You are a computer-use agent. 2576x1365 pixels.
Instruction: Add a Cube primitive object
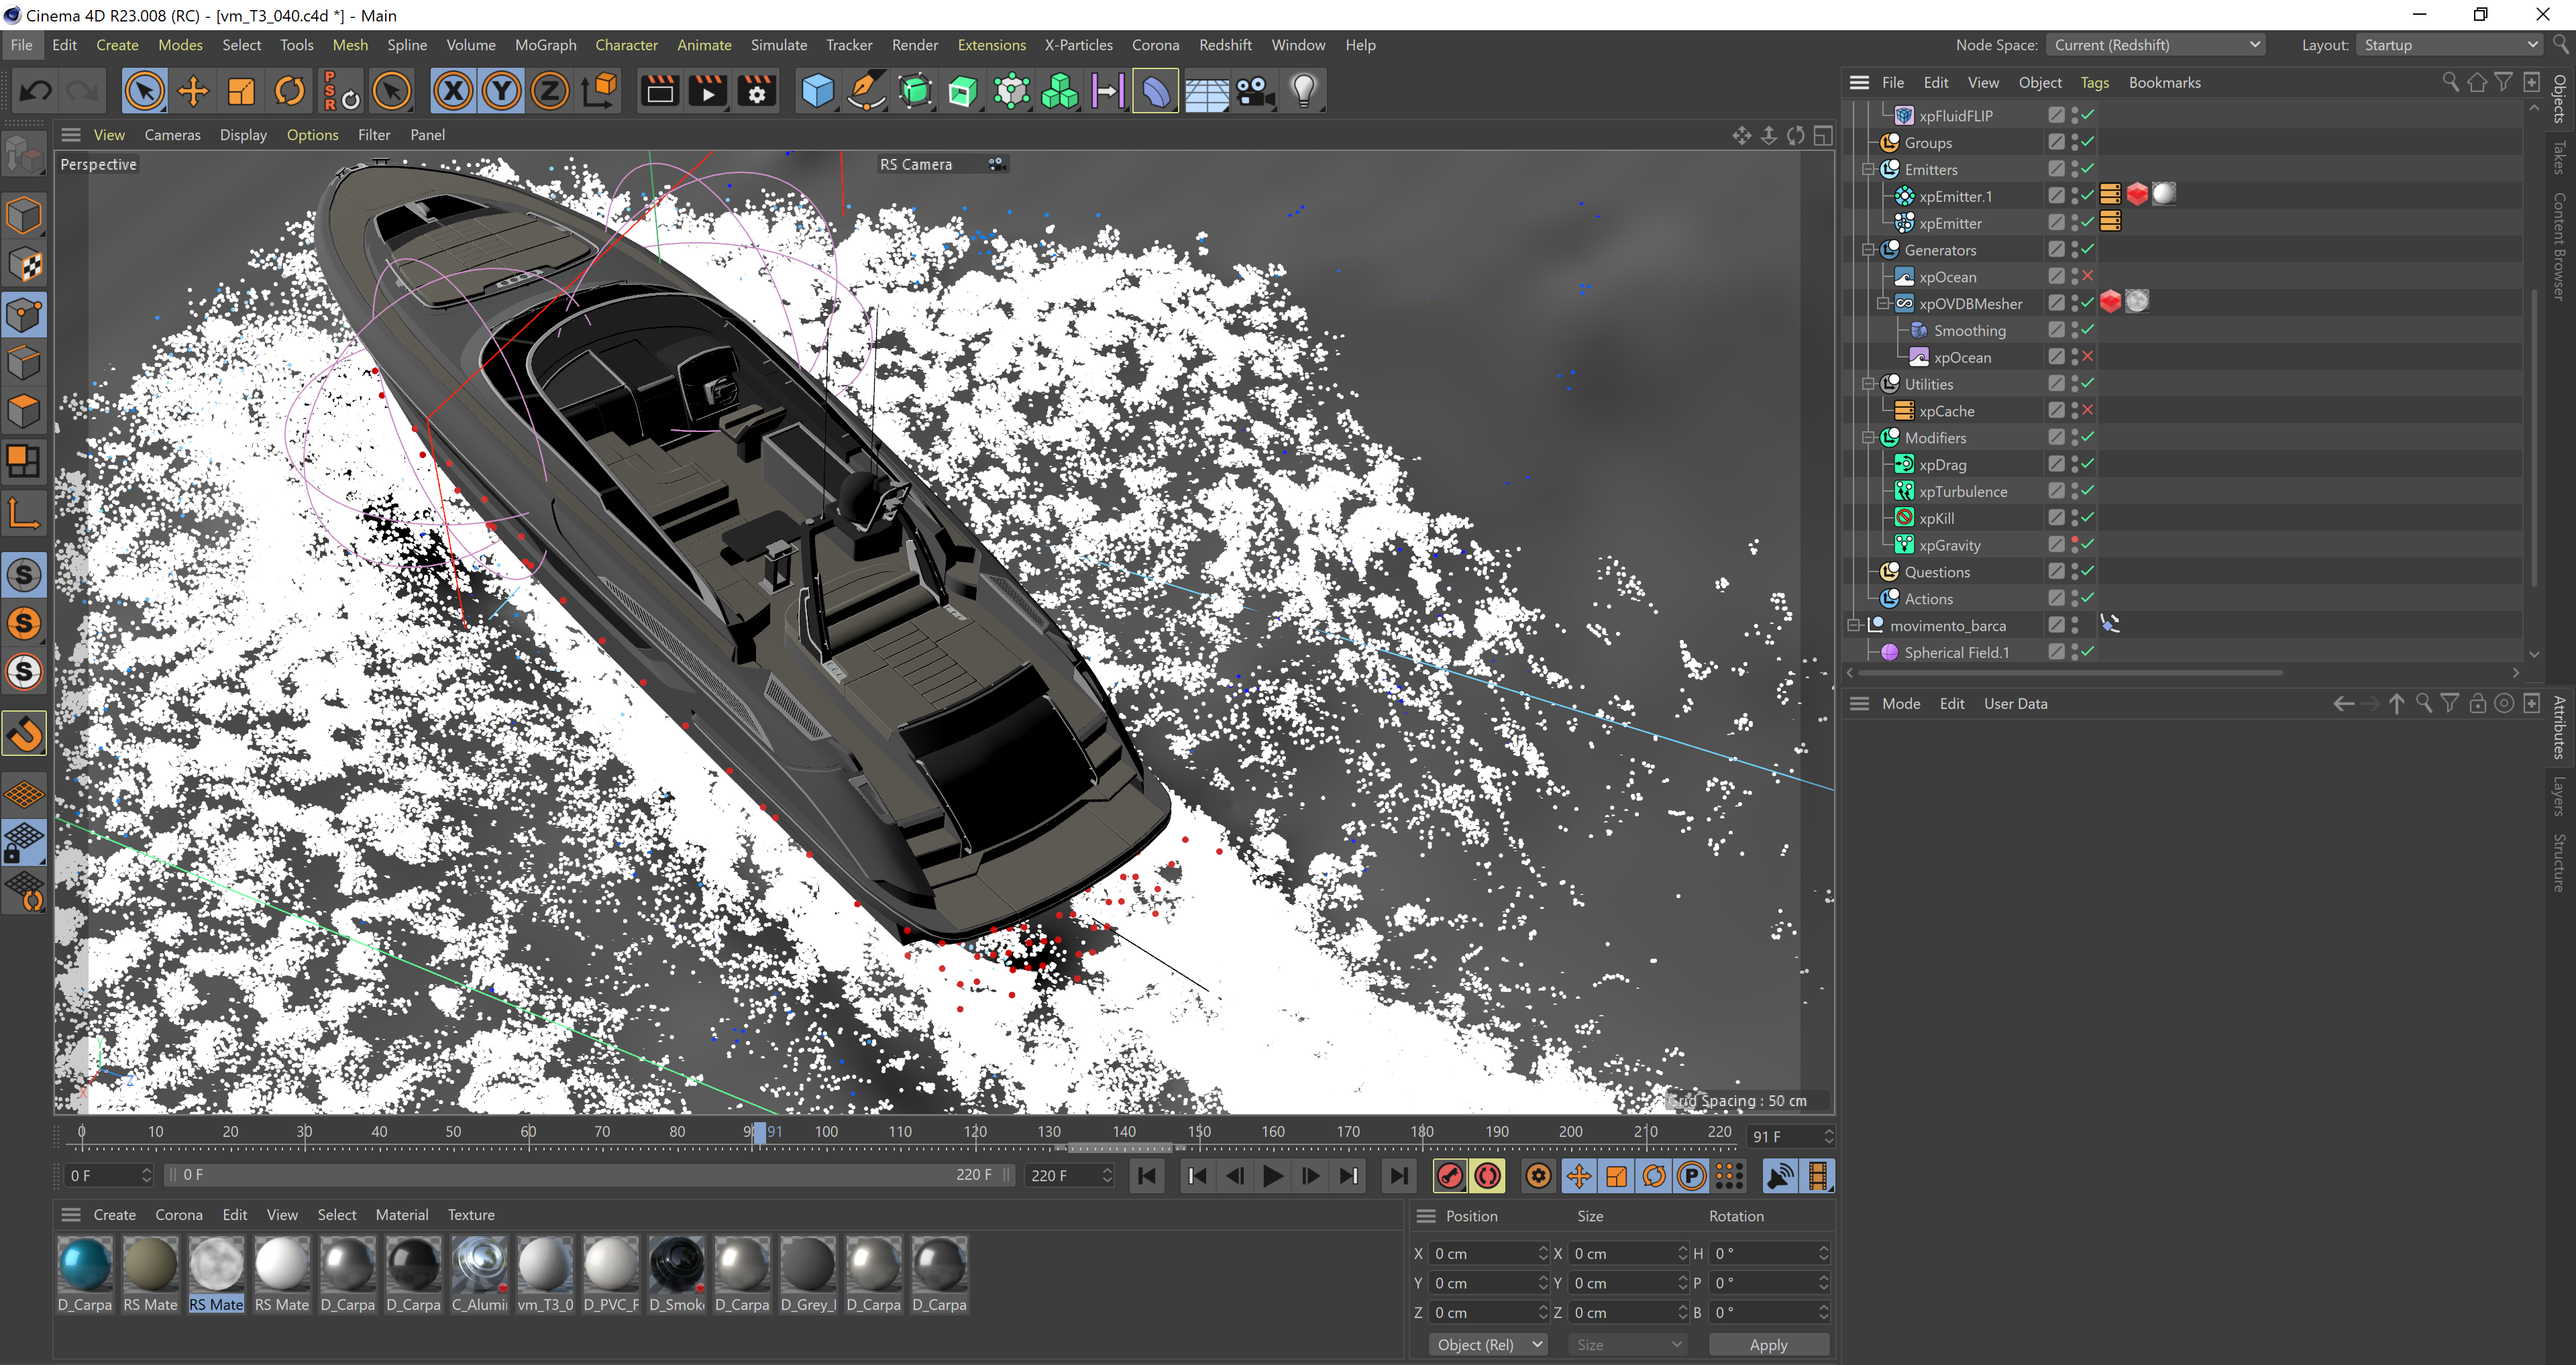pyautogui.click(x=817, y=92)
